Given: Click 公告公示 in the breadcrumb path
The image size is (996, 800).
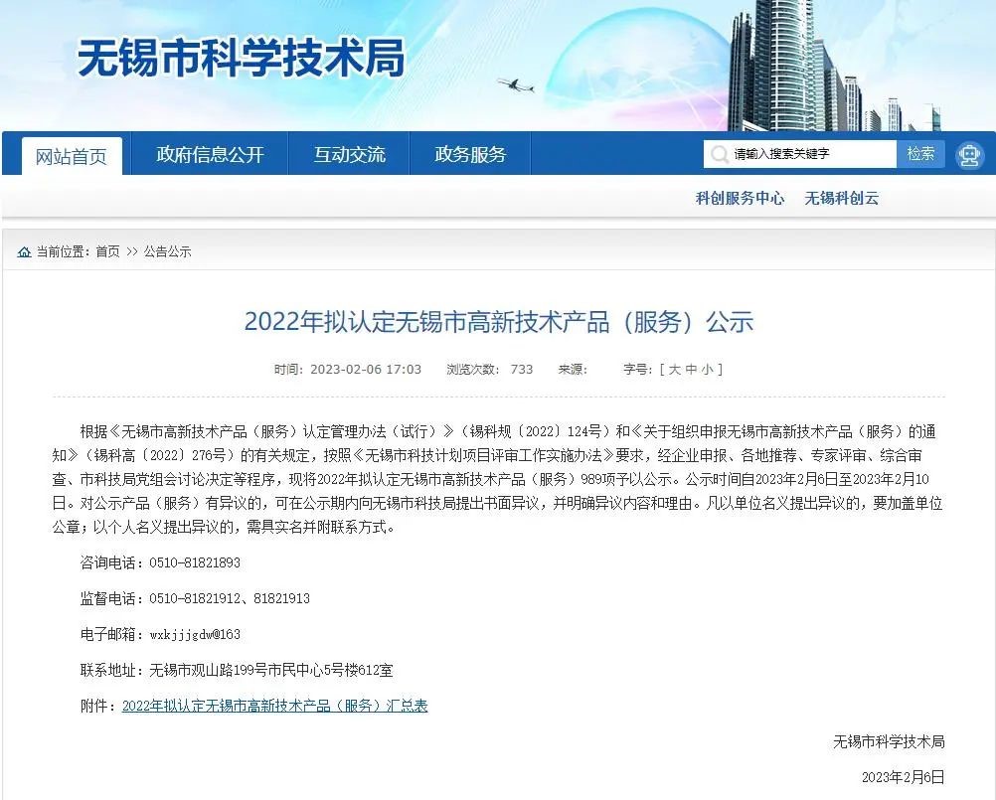Looking at the screenshot, I should pyautogui.click(x=168, y=252).
